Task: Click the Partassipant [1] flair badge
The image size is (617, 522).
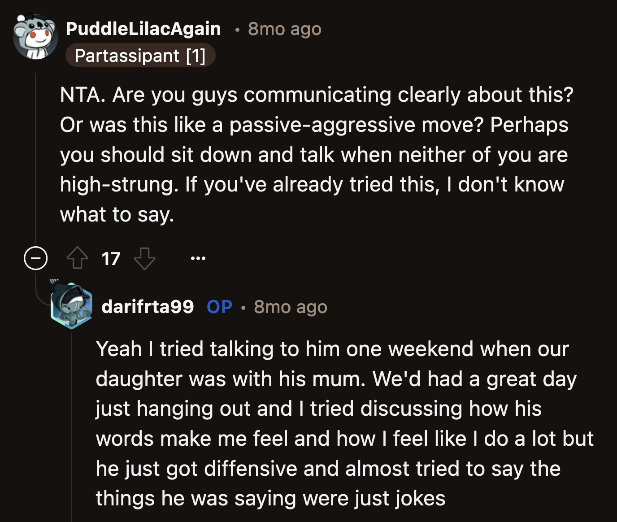Action: [140, 55]
